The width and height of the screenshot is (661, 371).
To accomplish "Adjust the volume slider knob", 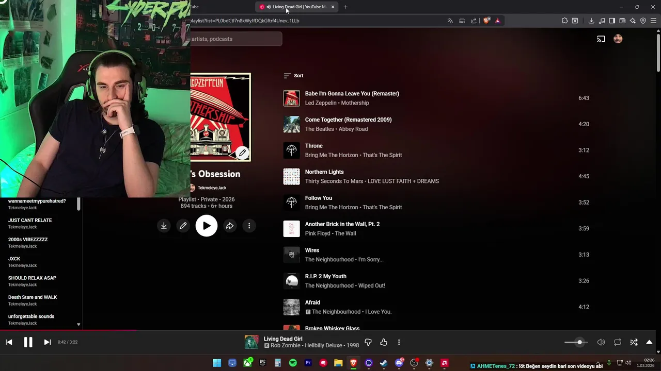I will 579,342.
